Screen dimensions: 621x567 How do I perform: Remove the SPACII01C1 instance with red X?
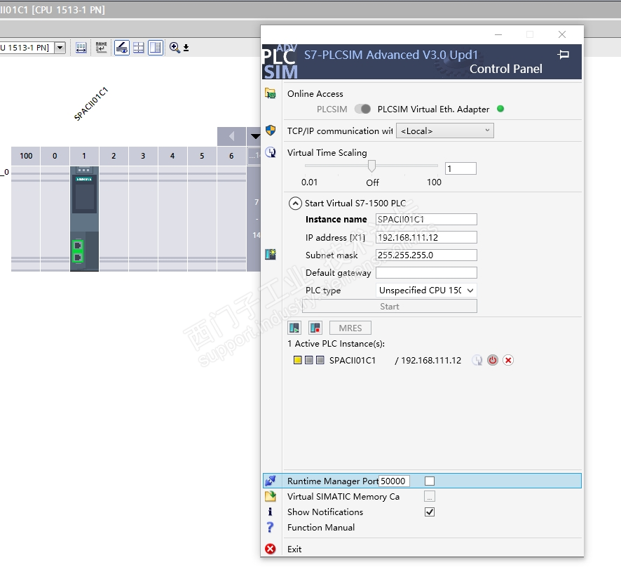pos(508,360)
